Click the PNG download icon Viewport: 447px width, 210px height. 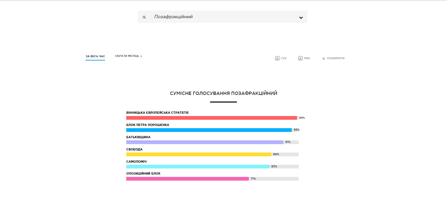[x=301, y=58]
